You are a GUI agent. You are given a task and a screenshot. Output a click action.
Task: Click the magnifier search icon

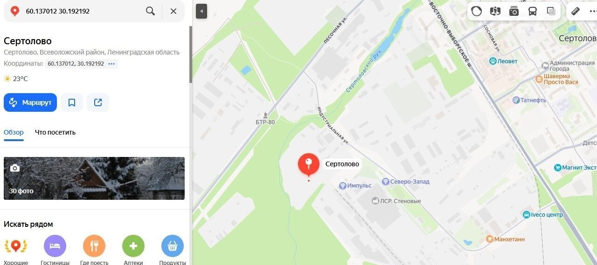150,11
